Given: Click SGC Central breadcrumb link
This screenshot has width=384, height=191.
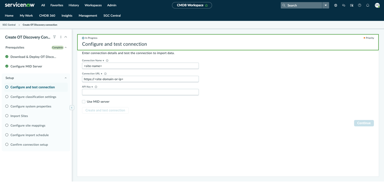Looking at the screenshot, I should [x=9, y=25].
